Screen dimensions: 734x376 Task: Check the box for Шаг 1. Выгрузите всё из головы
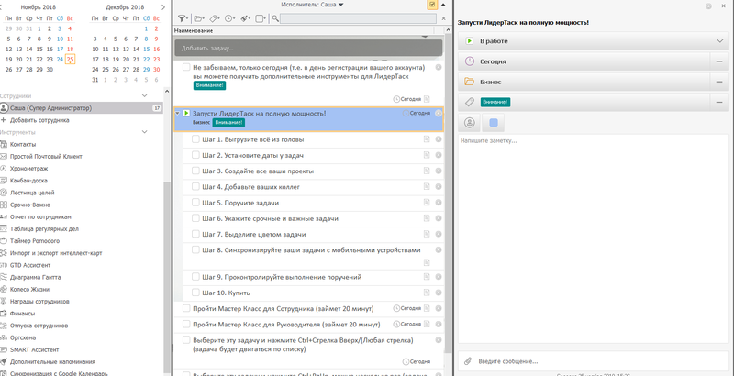click(196, 139)
